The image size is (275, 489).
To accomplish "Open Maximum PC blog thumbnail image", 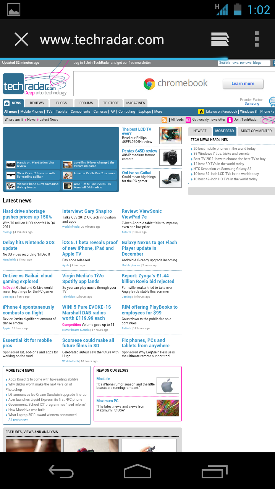I will (x=168, y=408).
